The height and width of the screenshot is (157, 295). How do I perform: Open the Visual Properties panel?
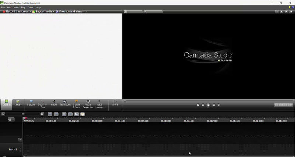tap(88, 104)
